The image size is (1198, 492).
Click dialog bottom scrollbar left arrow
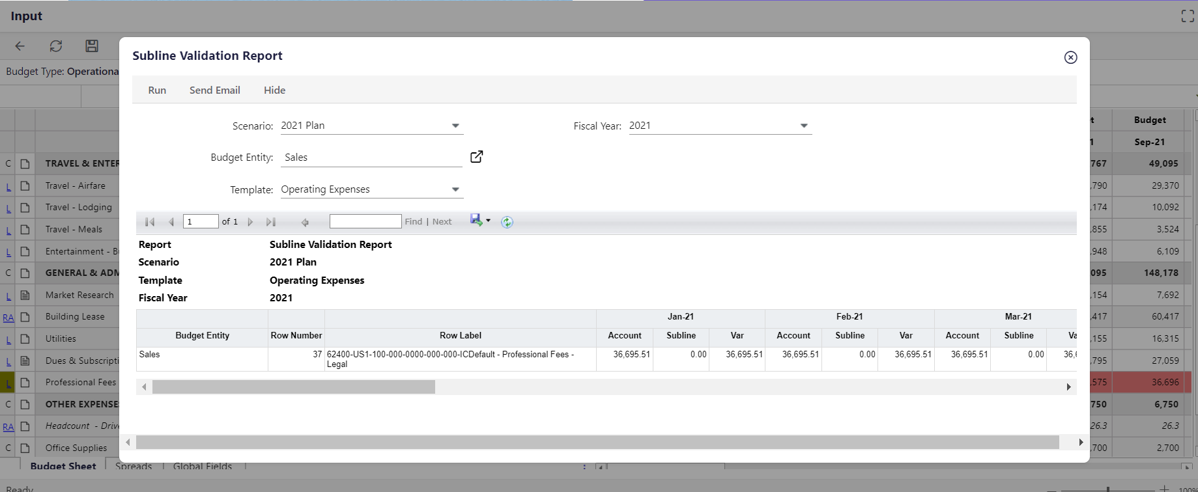click(128, 443)
